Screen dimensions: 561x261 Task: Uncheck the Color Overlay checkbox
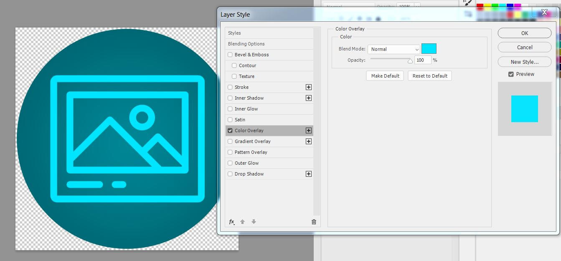tap(230, 130)
